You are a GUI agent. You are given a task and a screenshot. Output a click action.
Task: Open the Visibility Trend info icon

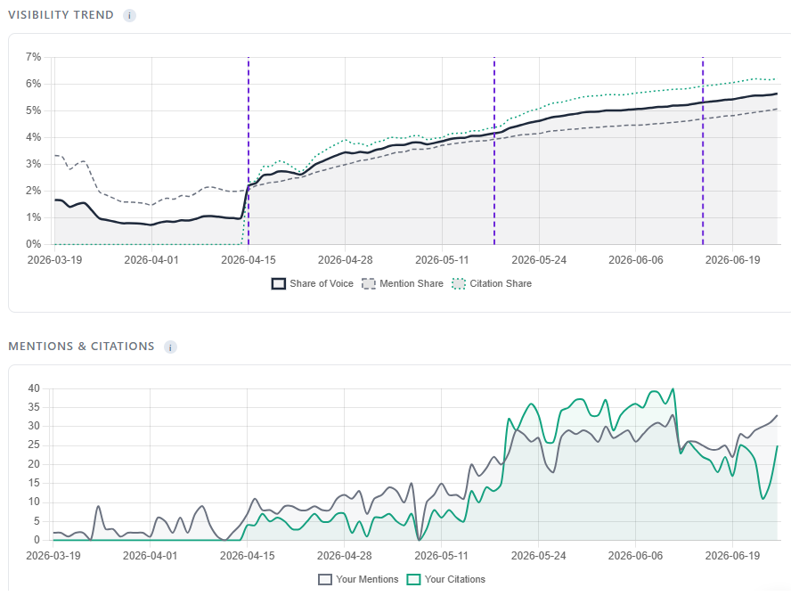129,16
